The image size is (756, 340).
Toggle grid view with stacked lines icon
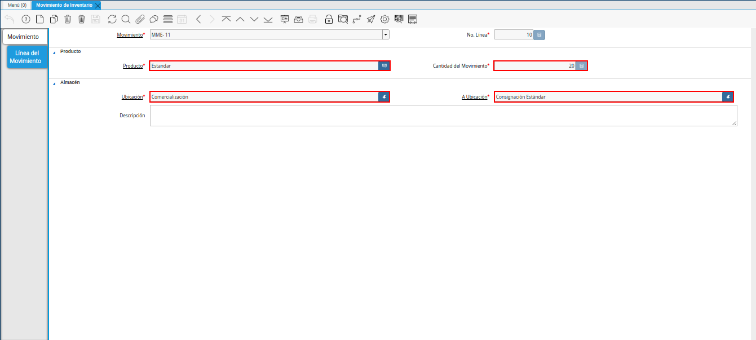(x=167, y=19)
